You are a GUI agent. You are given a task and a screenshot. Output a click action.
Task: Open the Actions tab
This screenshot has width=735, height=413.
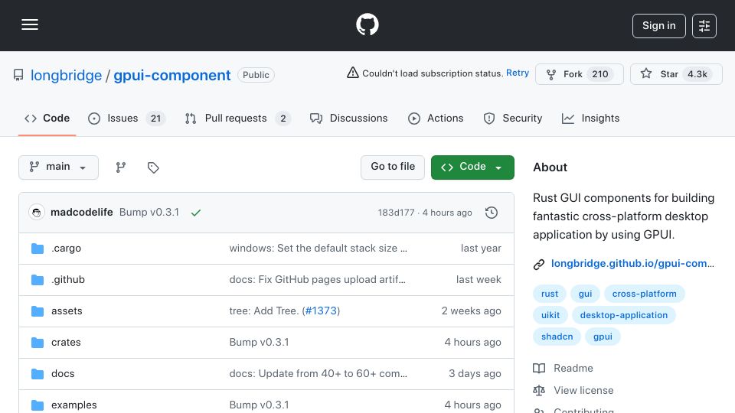436,119
